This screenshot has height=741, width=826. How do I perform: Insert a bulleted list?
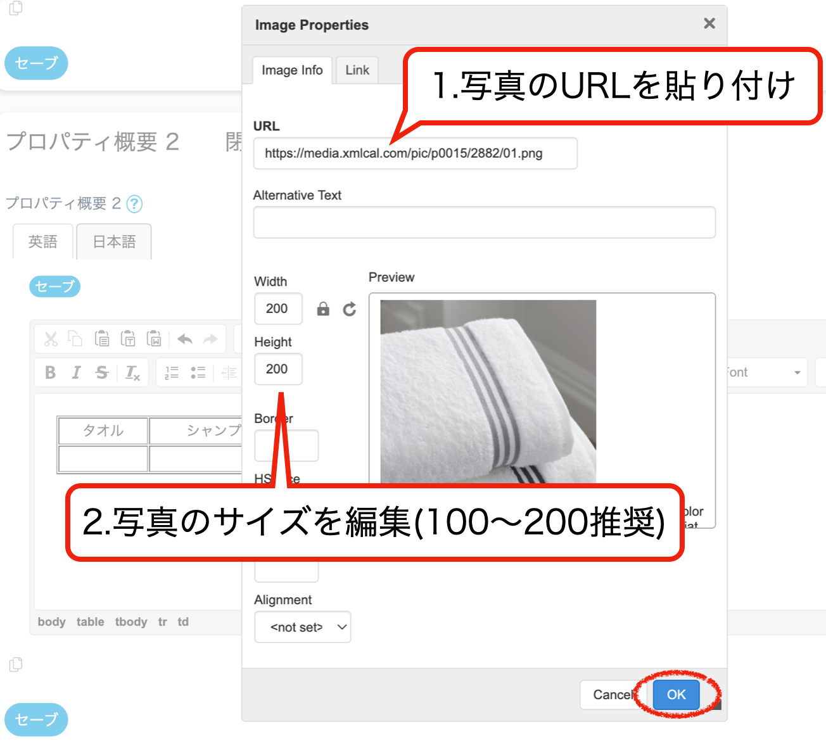pos(198,372)
